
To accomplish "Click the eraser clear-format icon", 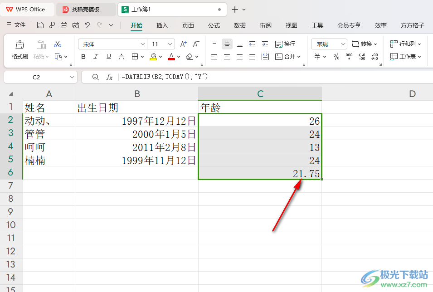I will (x=190, y=57).
